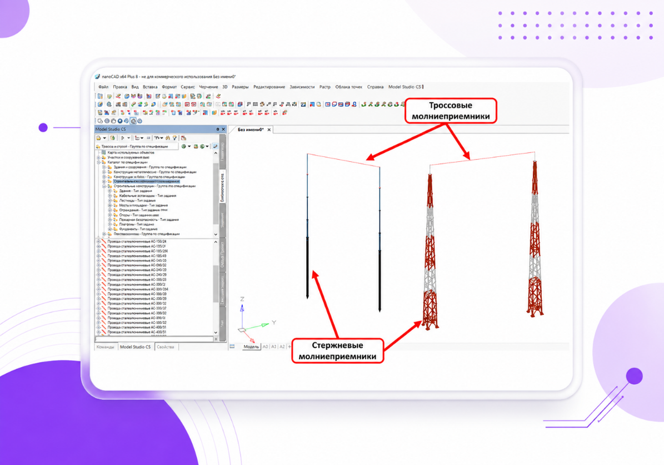Image resolution: width=664 pixels, height=465 pixels.
Task: Select Ограждения tree item
Action: tap(143, 210)
